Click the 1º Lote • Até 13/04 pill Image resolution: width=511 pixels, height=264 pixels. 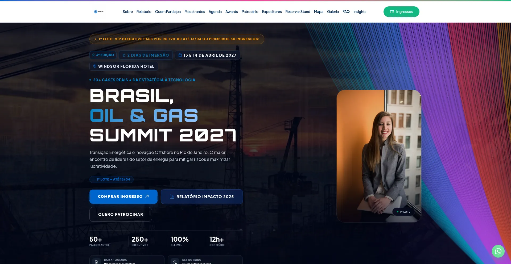(x=112, y=179)
